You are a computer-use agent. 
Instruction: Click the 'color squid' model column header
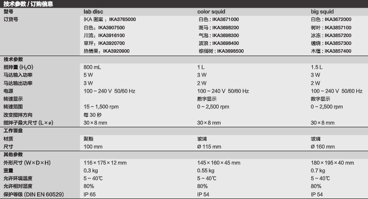(x=211, y=12)
